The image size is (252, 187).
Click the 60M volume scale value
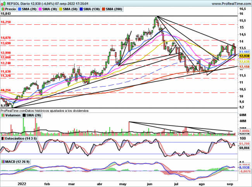pos(243,115)
